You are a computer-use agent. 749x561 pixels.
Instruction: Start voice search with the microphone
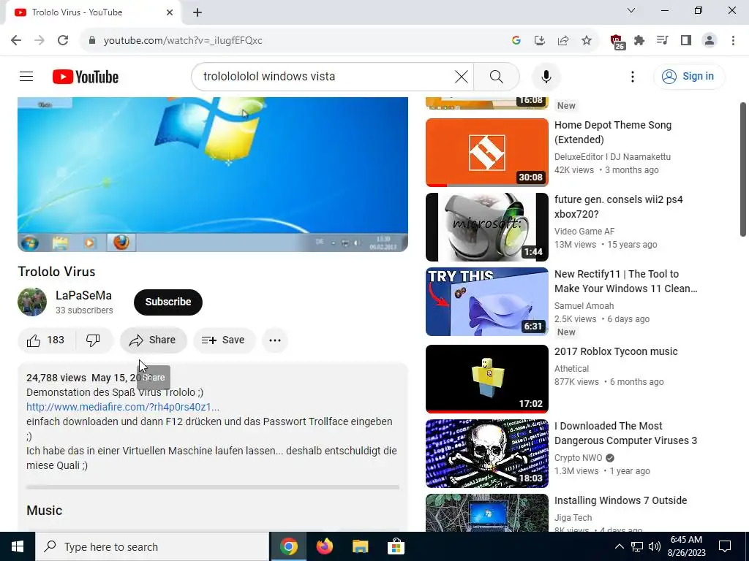[x=546, y=76]
